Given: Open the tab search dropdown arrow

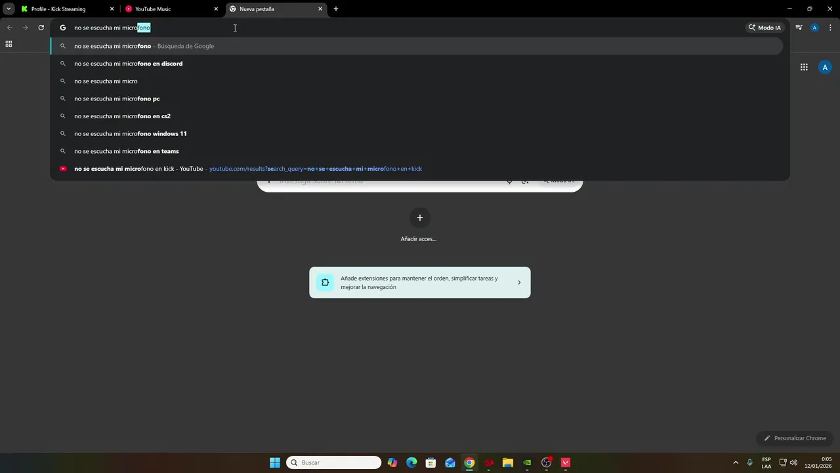Looking at the screenshot, I should click(9, 9).
